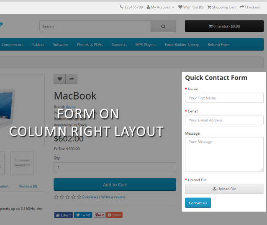Viewport: 267px width, 225px height.
Task: Open the MP3 Players menu item
Action: pyautogui.click(x=146, y=45)
